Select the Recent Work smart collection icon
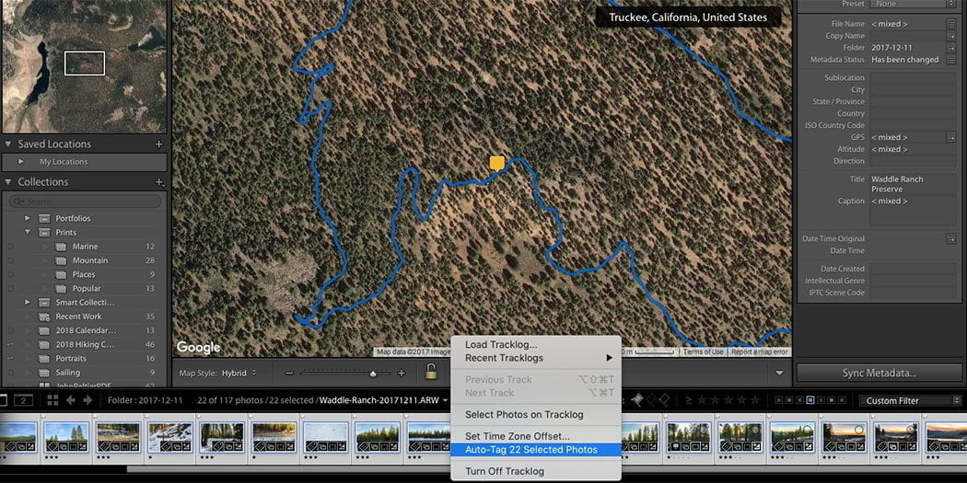This screenshot has height=483, width=967. point(44,316)
